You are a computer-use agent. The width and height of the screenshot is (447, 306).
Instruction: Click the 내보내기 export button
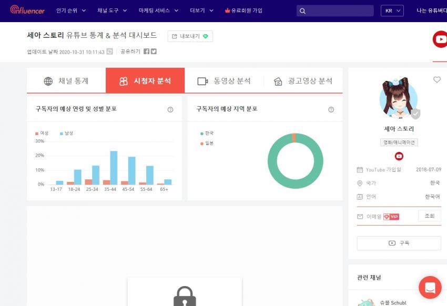(x=190, y=36)
